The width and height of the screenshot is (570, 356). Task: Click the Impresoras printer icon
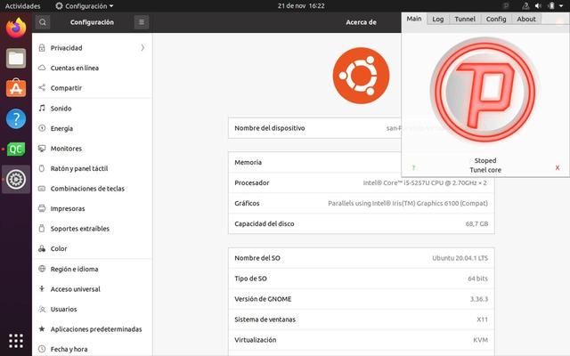click(42, 208)
